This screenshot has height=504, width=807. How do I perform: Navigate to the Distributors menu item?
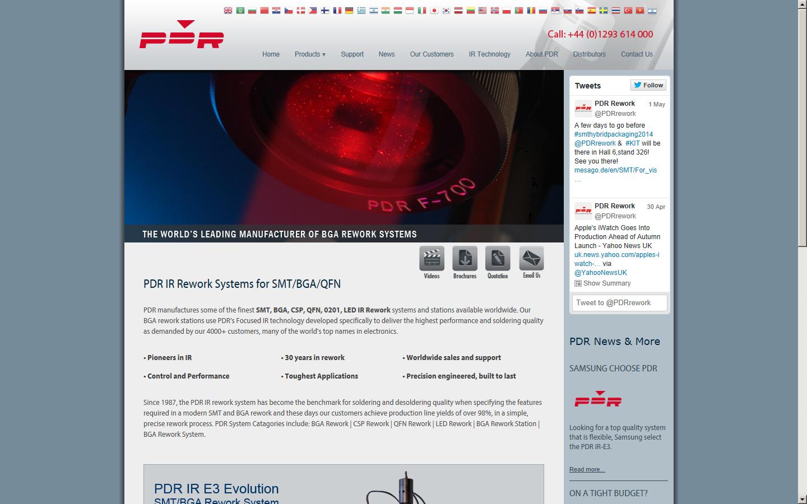click(589, 54)
